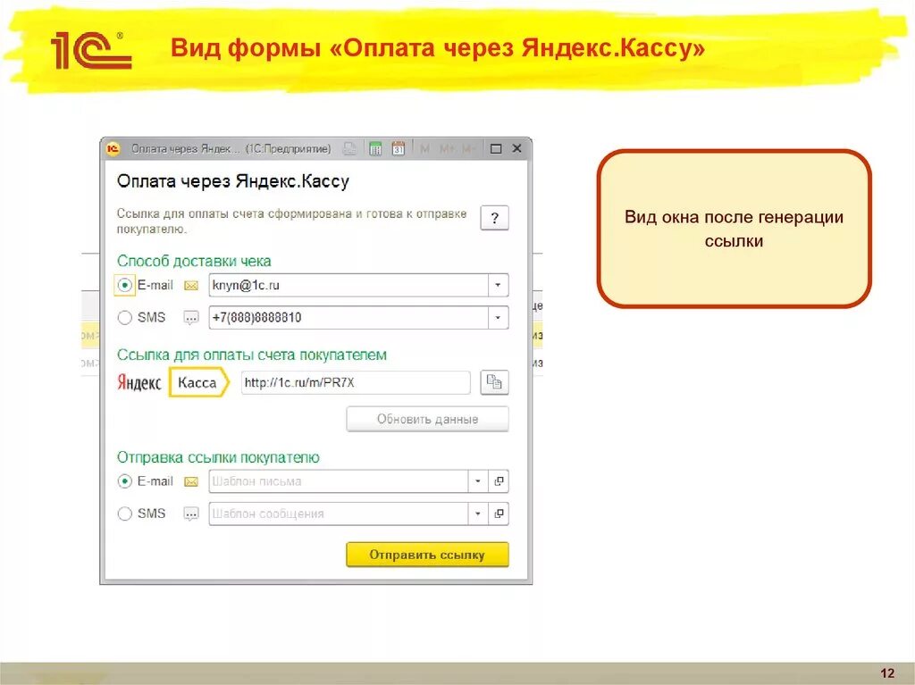Open the SMS template 'Шаблон сообщения' selection form
This screenshot has height=685, width=915.
[x=499, y=514]
